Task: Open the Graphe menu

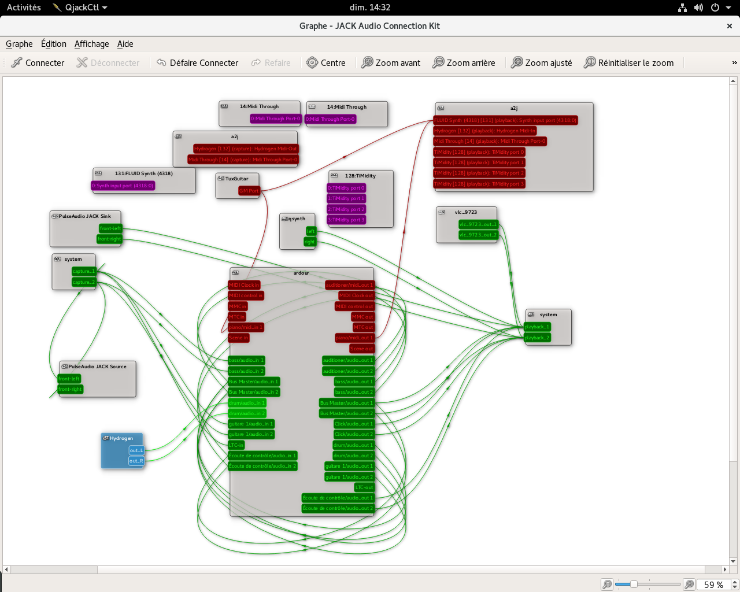Action: (x=19, y=44)
